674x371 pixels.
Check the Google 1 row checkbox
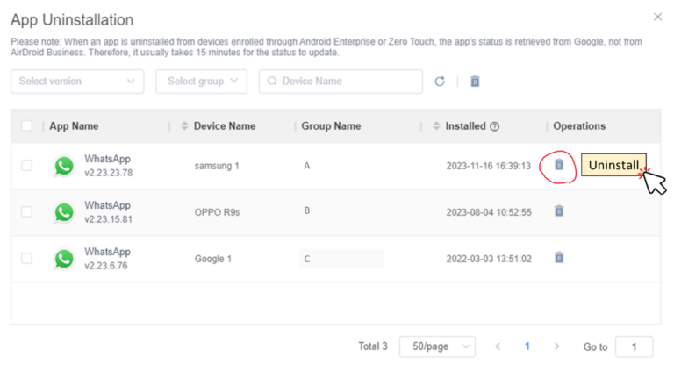point(26,258)
